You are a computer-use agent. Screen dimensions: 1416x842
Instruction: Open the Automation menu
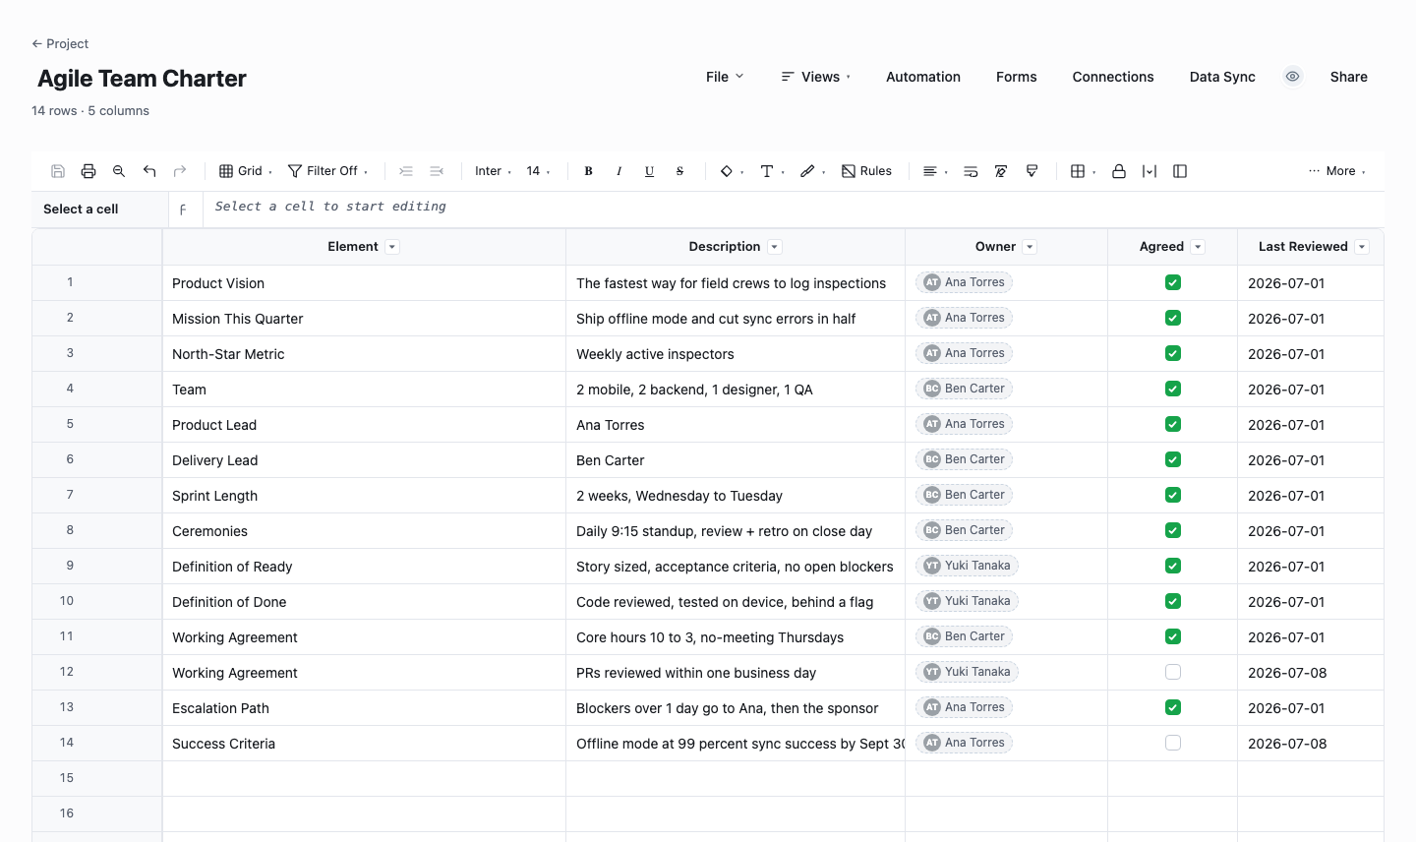click(923, 77)
